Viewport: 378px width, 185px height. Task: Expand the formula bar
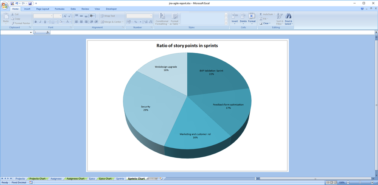tap(376, 32)
